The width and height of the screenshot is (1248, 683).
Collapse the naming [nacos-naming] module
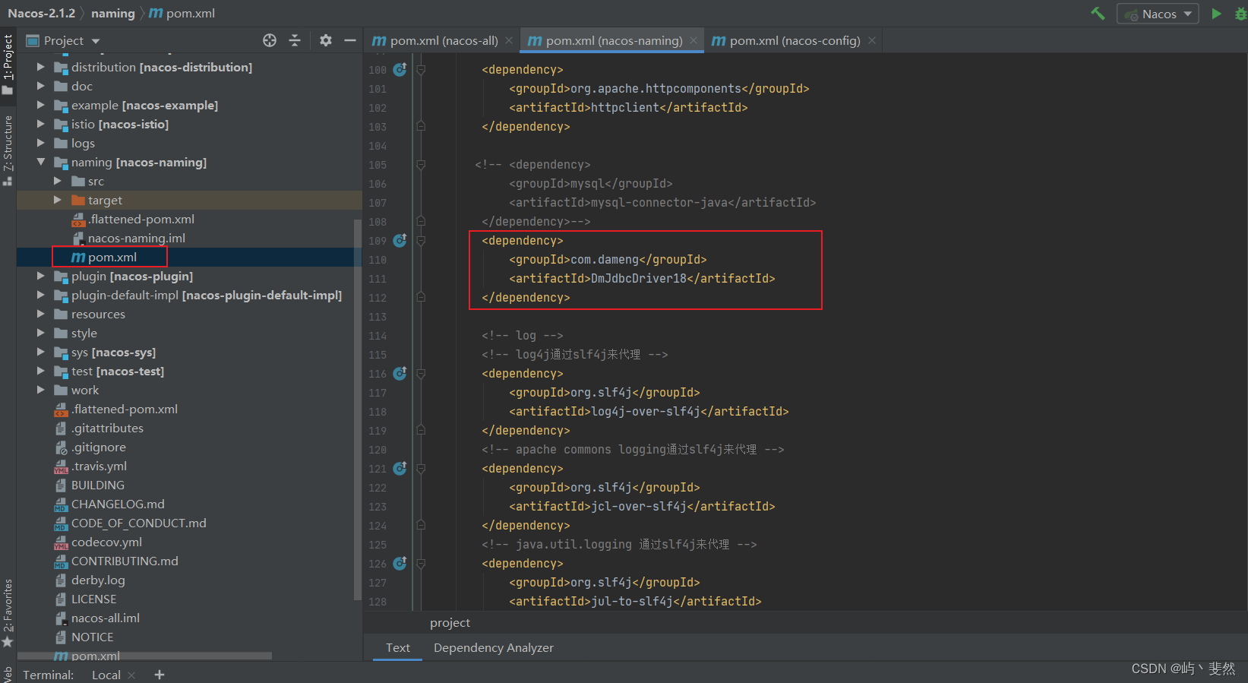[x=41, y=162]
